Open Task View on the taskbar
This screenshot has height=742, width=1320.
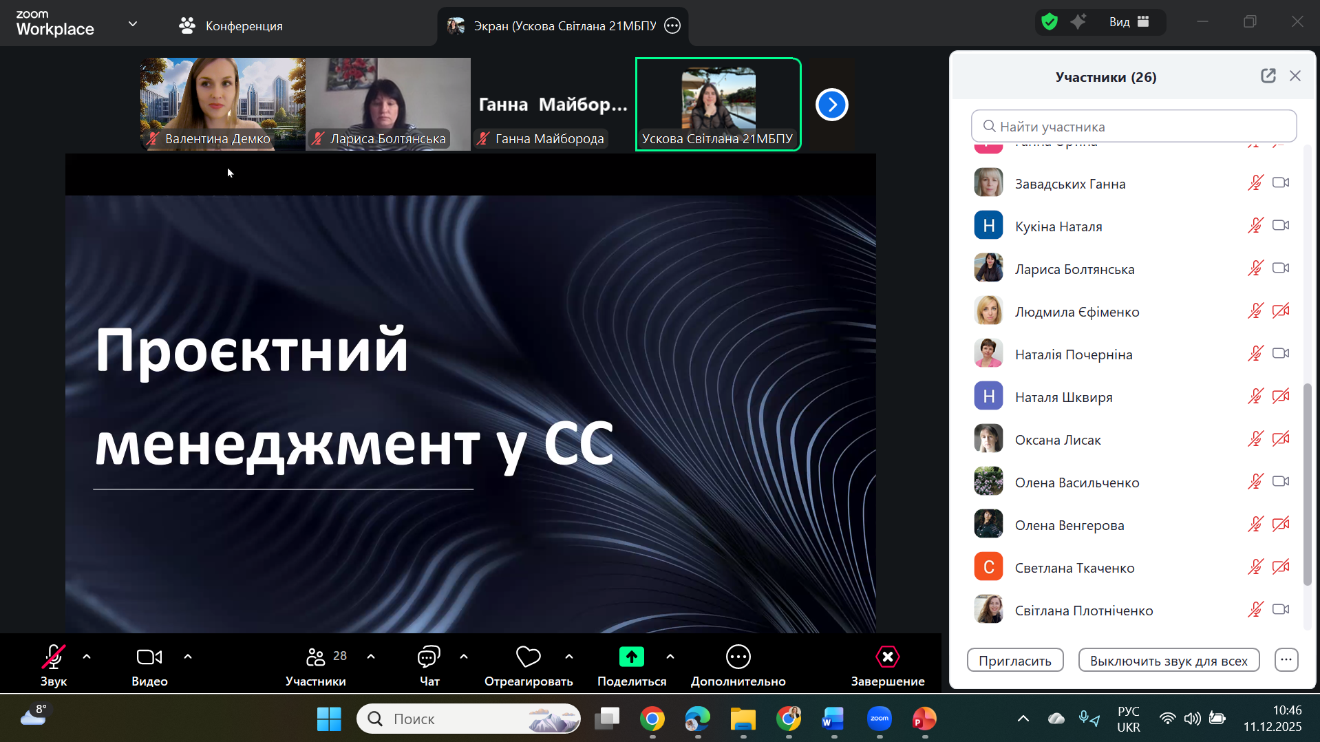[x=607, y=719]
